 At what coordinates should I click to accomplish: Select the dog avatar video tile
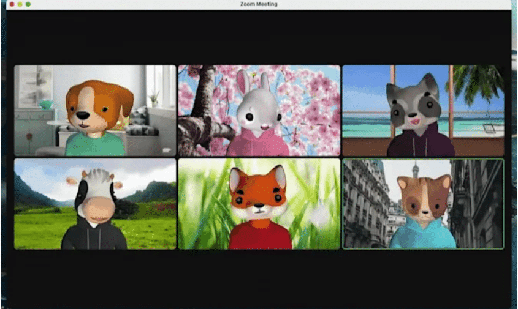95,110
